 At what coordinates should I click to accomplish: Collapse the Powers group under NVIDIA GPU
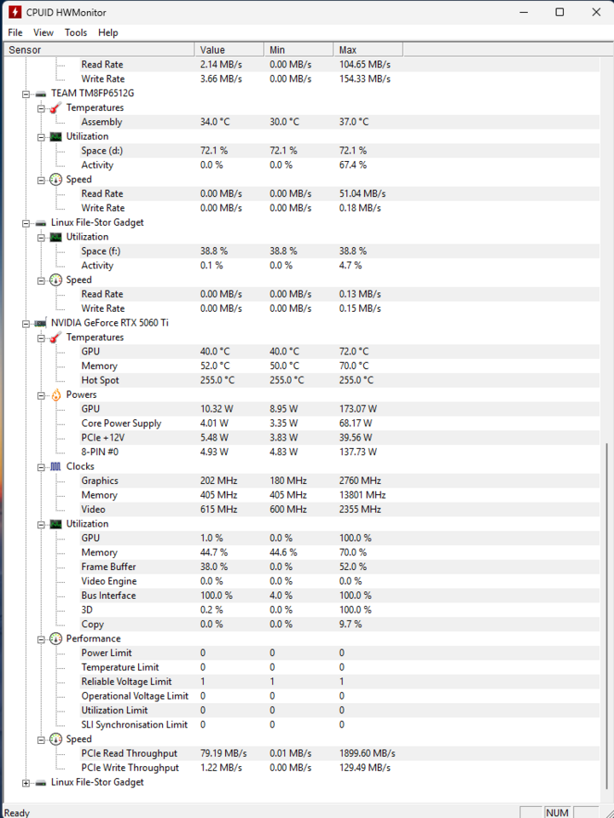point(41,395)
